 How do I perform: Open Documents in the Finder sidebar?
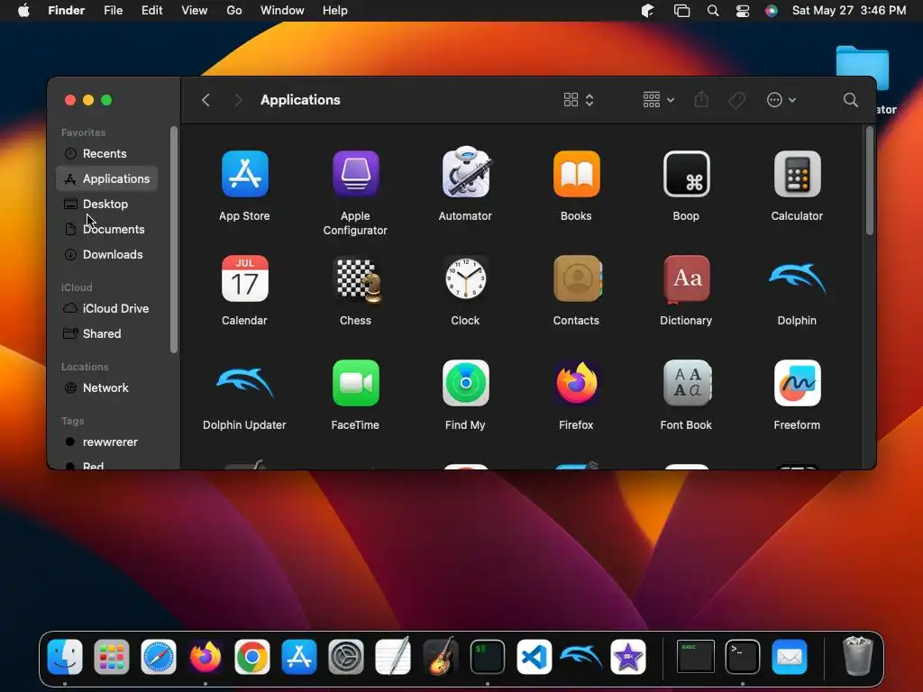[x=106, y=230]
